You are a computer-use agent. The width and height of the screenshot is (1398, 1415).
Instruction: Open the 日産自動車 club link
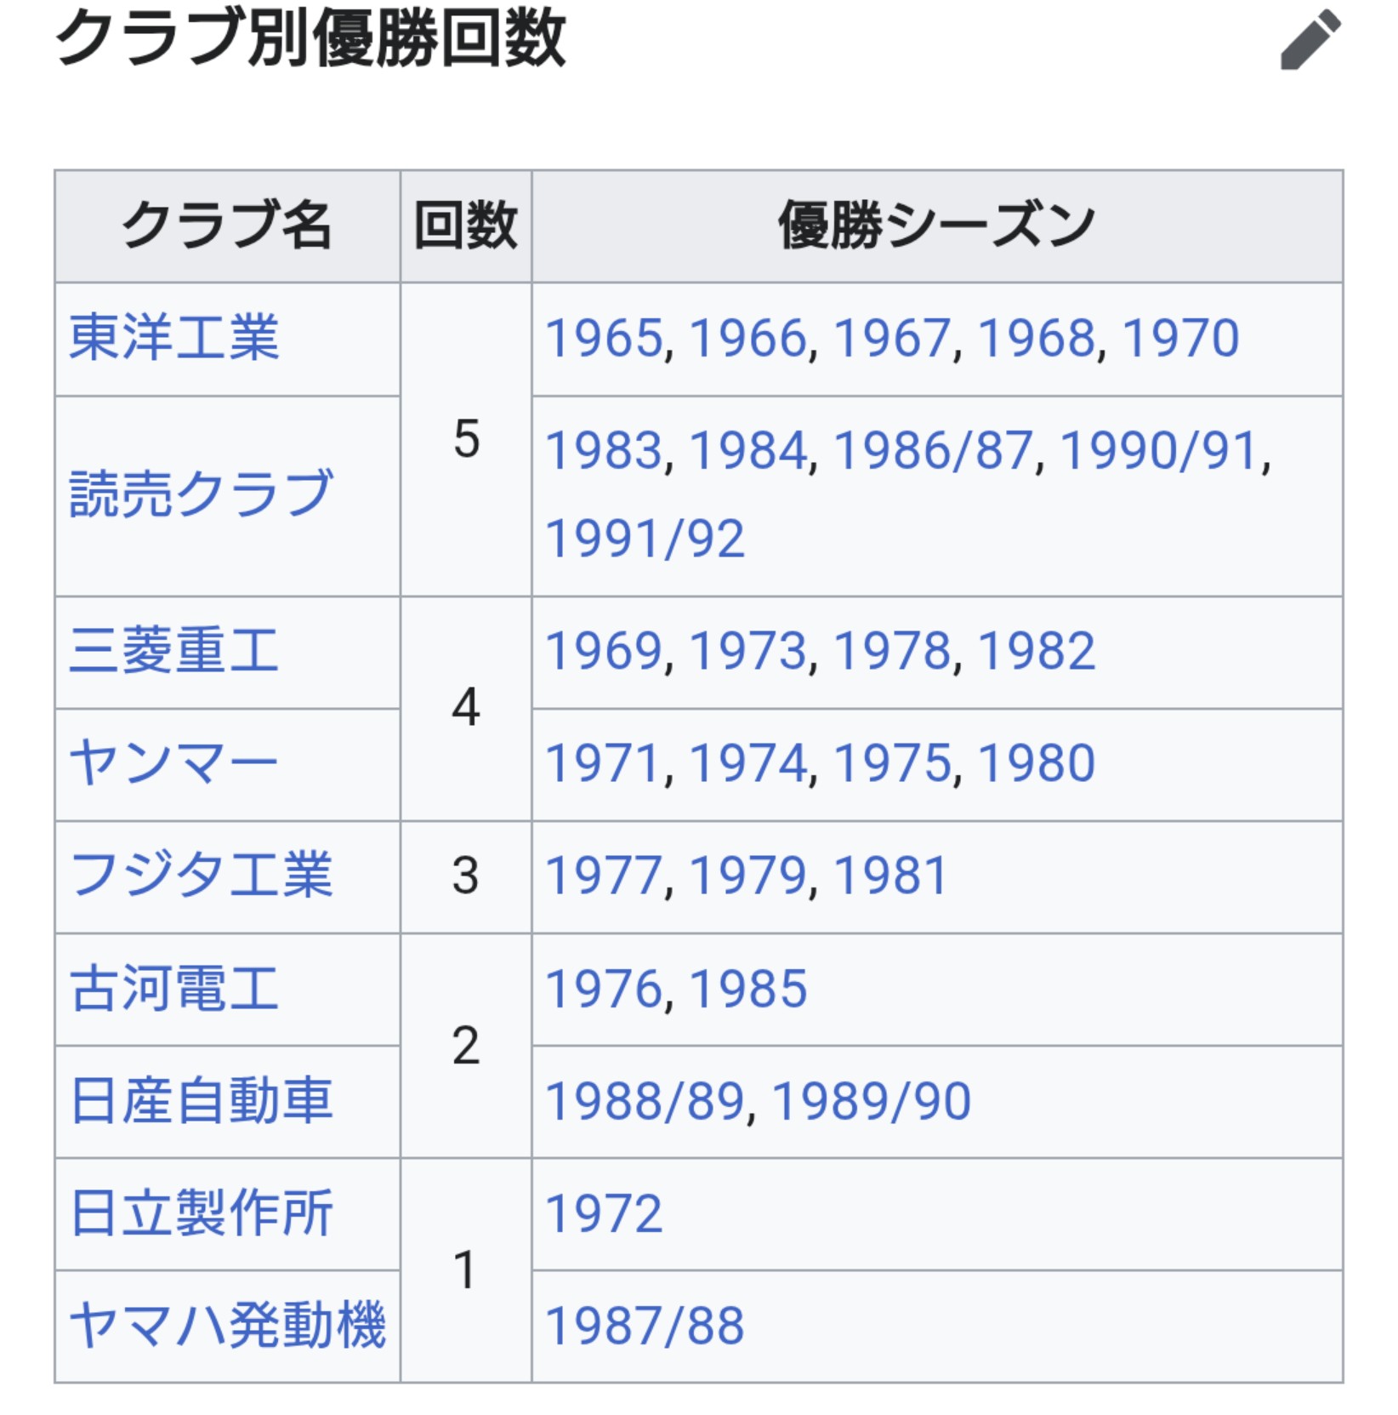coord(201,1101)
